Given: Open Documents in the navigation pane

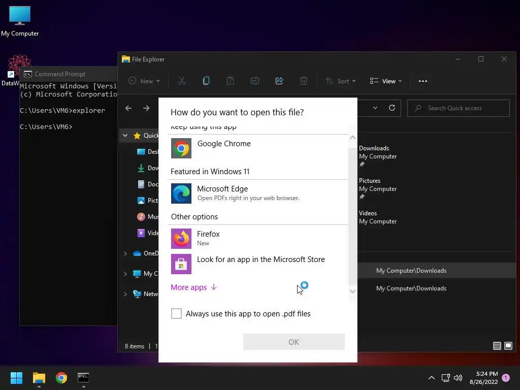Looking at the screenshot, I should coord(148,184).
